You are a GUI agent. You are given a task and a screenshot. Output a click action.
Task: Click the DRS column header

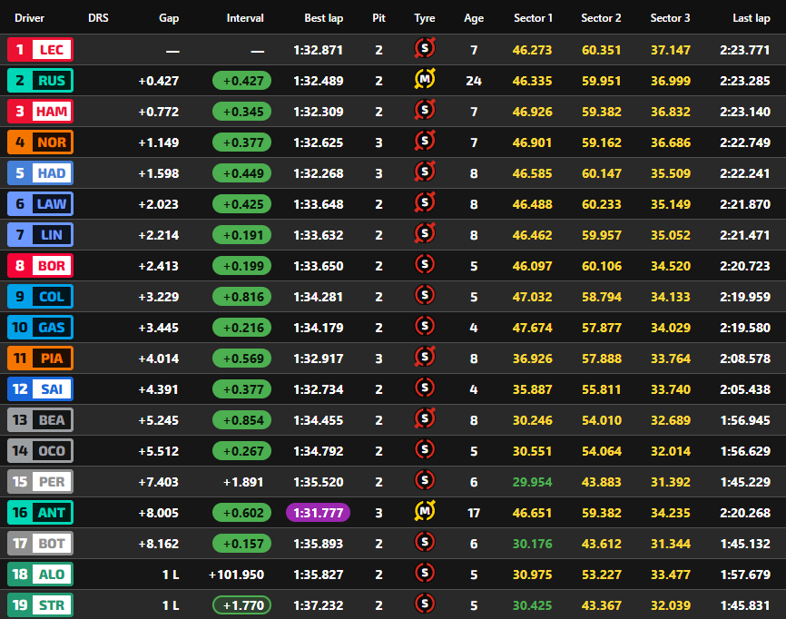click(x=98, y=18)
